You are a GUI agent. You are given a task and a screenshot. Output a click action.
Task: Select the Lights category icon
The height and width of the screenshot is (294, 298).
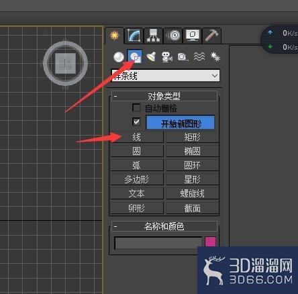pyautogui.click(x=151, y=57)
